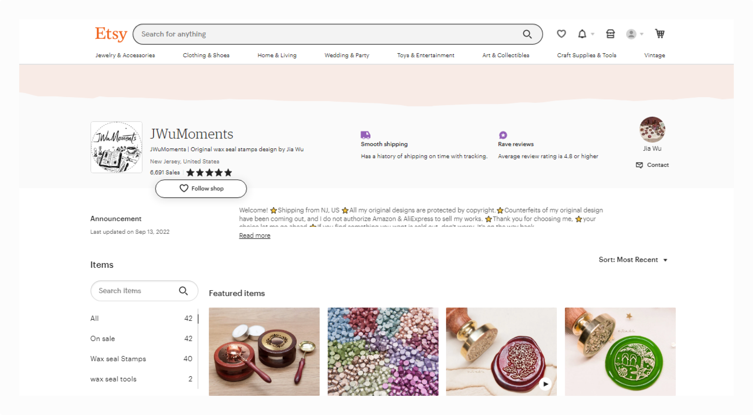
Task: Click the Smooth shipping label
Action: point(384,144)
